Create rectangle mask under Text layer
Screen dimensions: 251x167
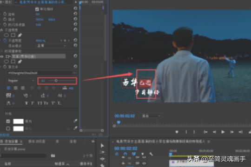(13, 61)
